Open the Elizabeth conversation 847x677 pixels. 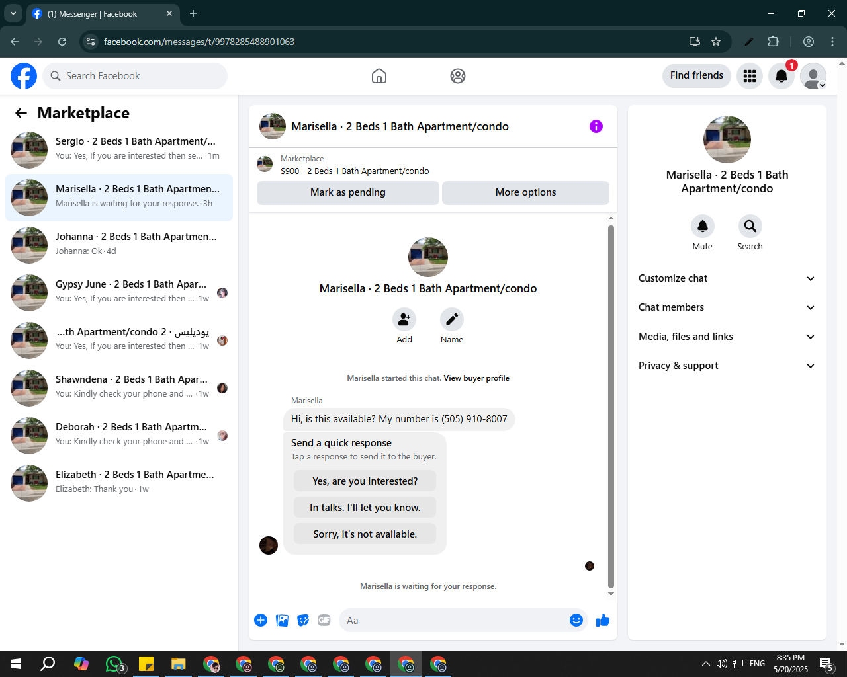coord(119,483)
